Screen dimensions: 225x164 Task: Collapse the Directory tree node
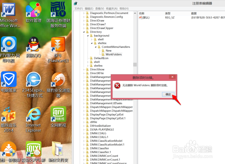[84, 32]
